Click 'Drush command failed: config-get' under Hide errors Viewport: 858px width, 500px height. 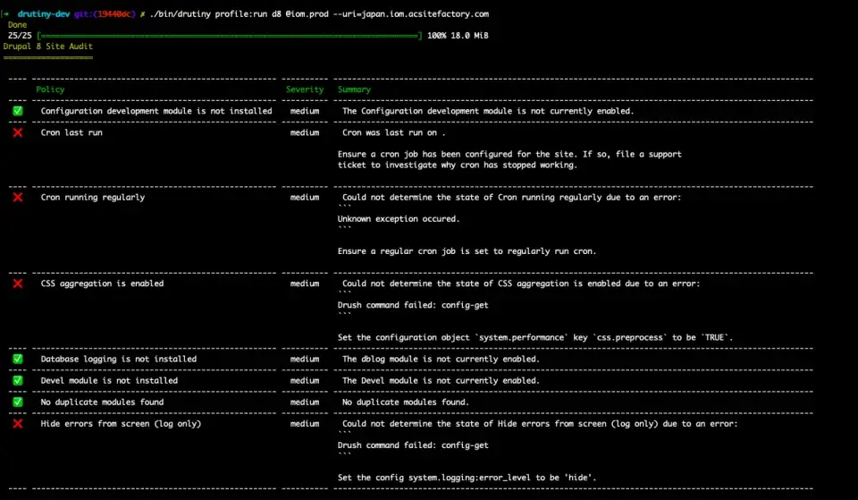tap(413, 445)
